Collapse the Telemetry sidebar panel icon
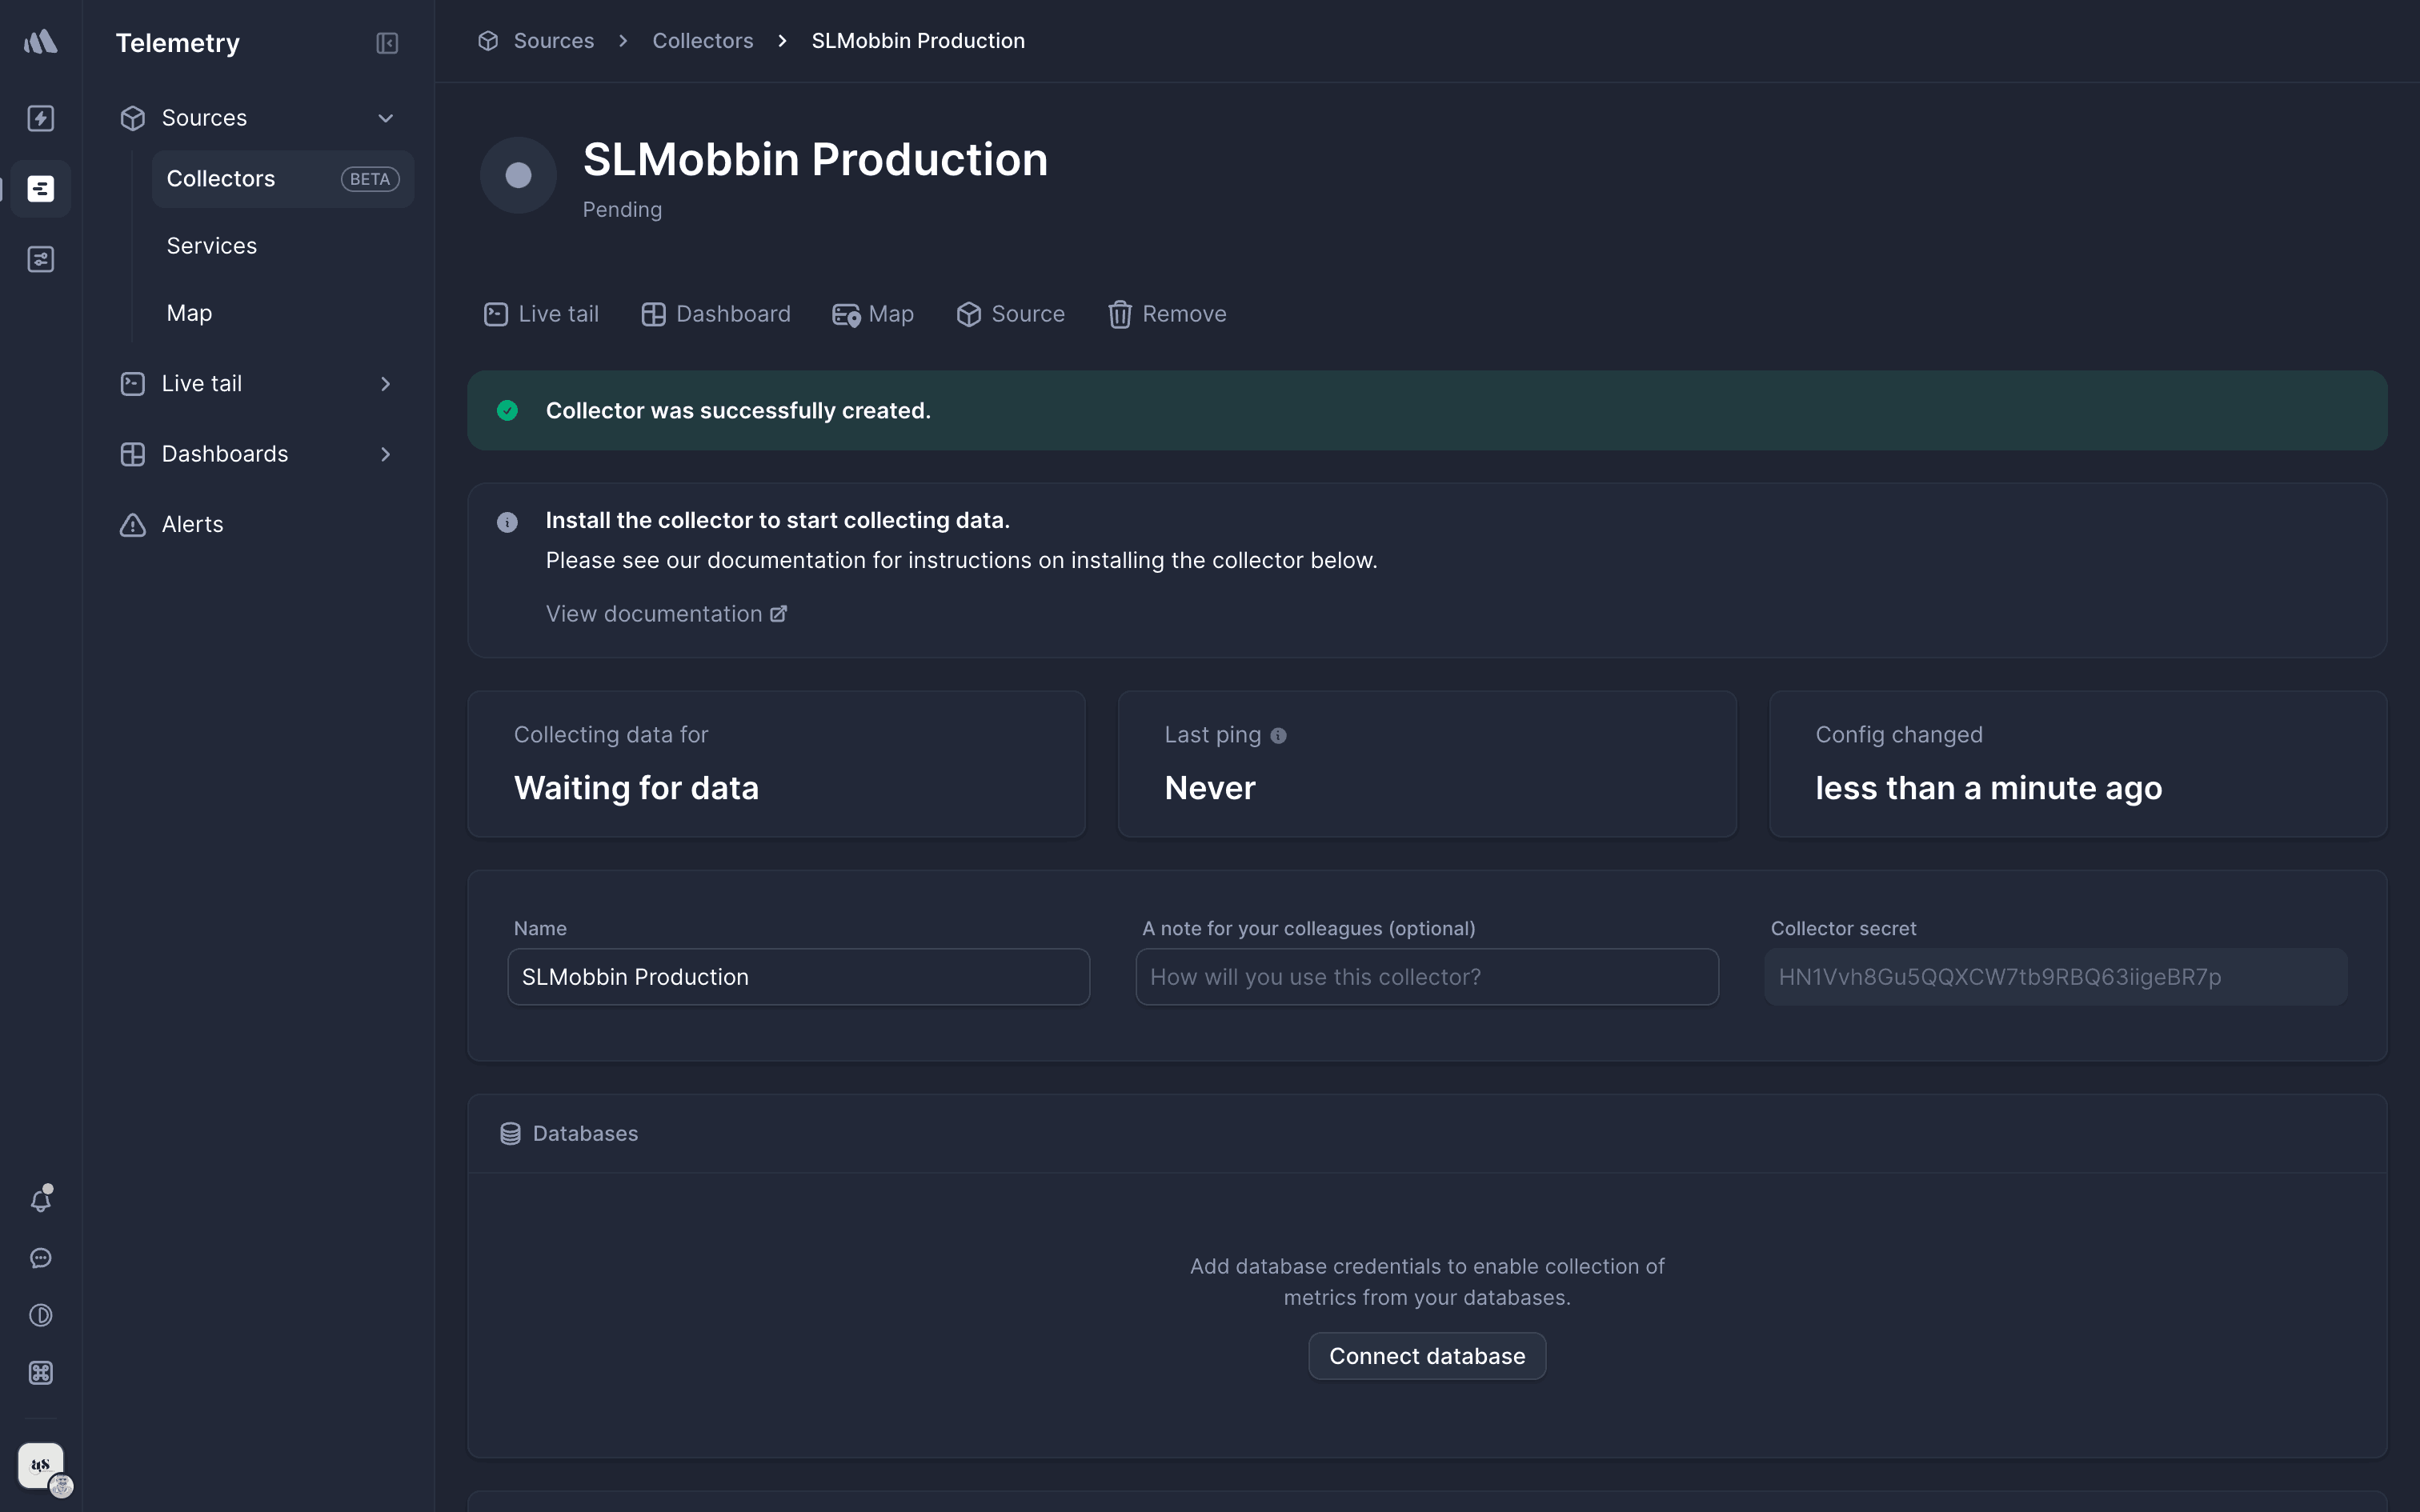Image resolution: width=2420 pixels, height=1512 pixels. pos(387,43)
